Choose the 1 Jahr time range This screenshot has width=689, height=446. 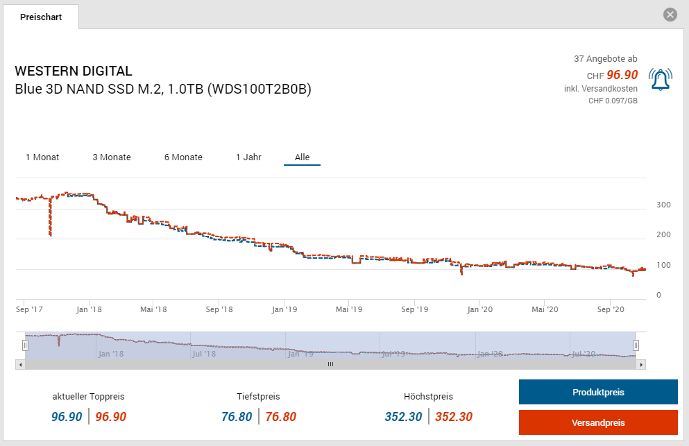pos(248,157)
